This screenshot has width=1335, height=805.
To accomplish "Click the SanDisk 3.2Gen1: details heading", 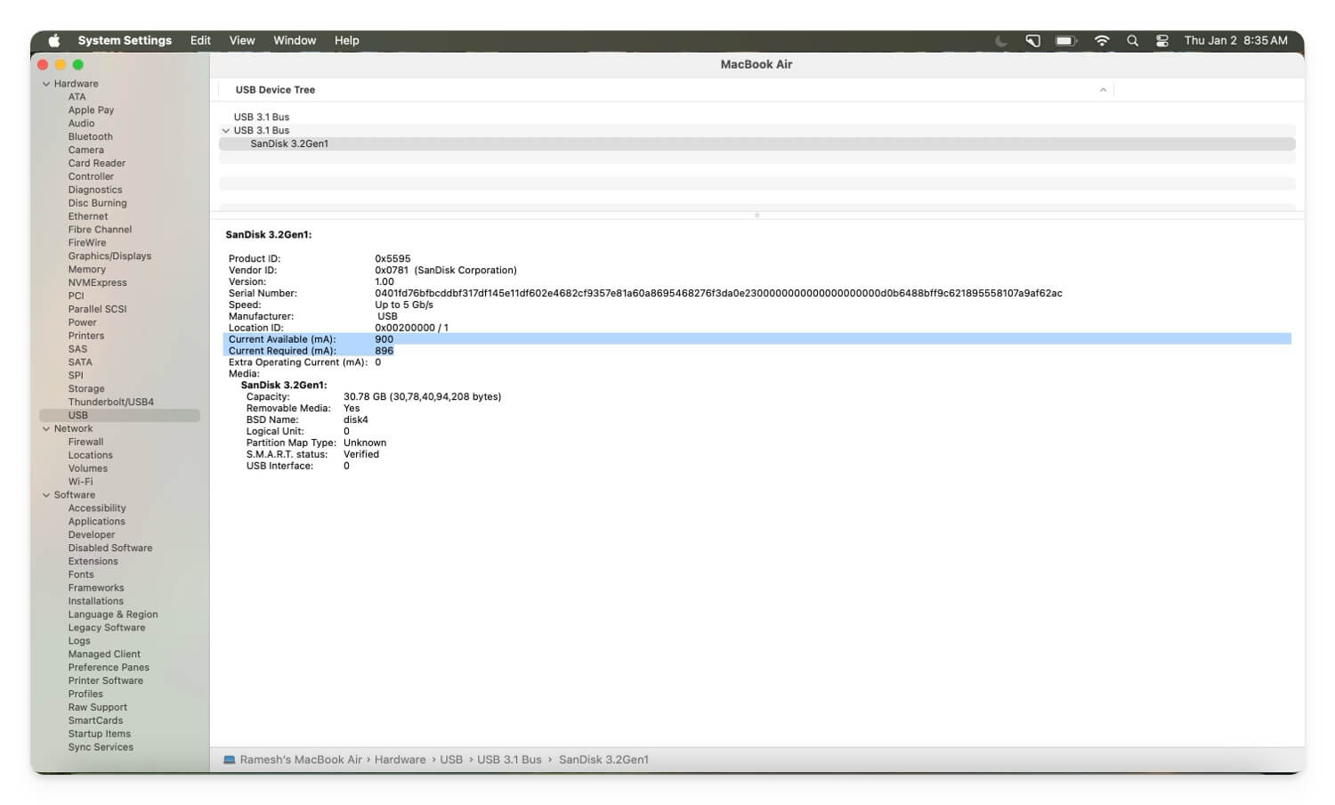I will coord(269,235).
